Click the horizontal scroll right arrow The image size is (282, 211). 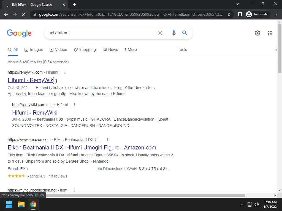[275, 195]
